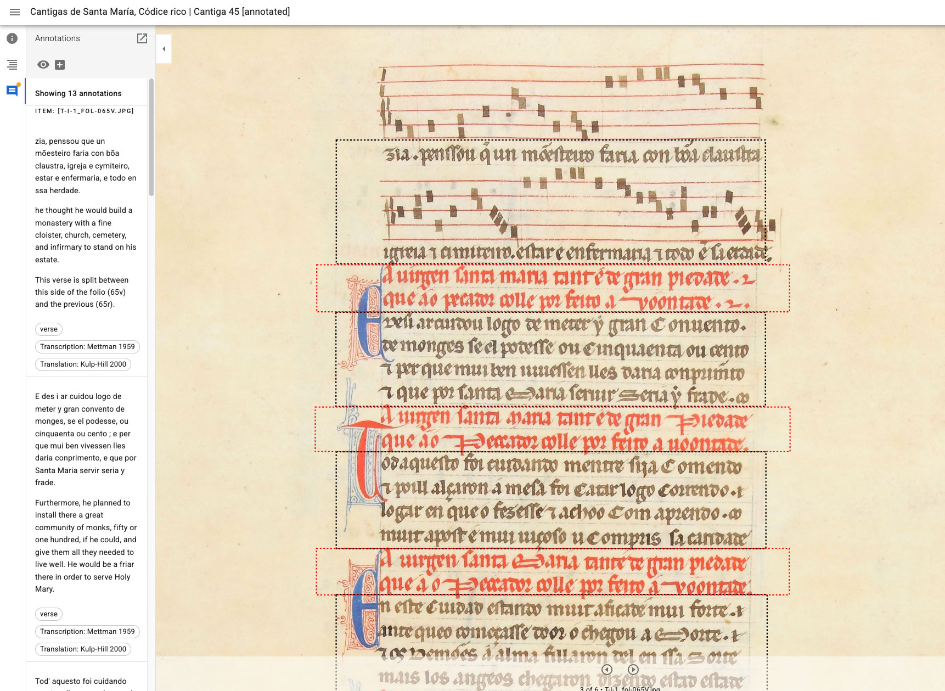This screenshot has width=945, height=691.
Task: Select black-outlined music notation annotation region
Action: 550,201
